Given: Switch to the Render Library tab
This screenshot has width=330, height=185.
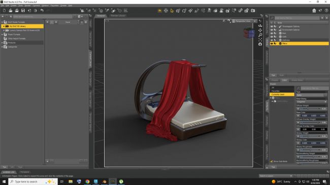Looking at the screenshot, I should click(118, 16).
